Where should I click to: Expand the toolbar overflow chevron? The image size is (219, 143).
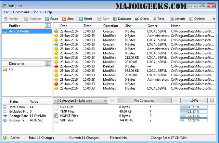(214, 19)
